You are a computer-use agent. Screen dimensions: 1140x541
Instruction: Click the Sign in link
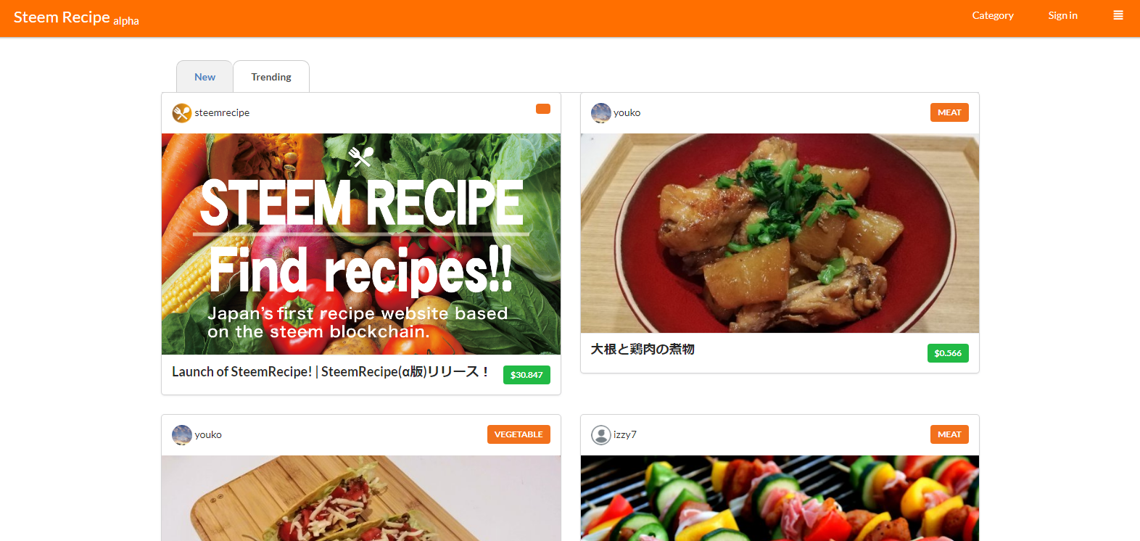pos(1062,15)
